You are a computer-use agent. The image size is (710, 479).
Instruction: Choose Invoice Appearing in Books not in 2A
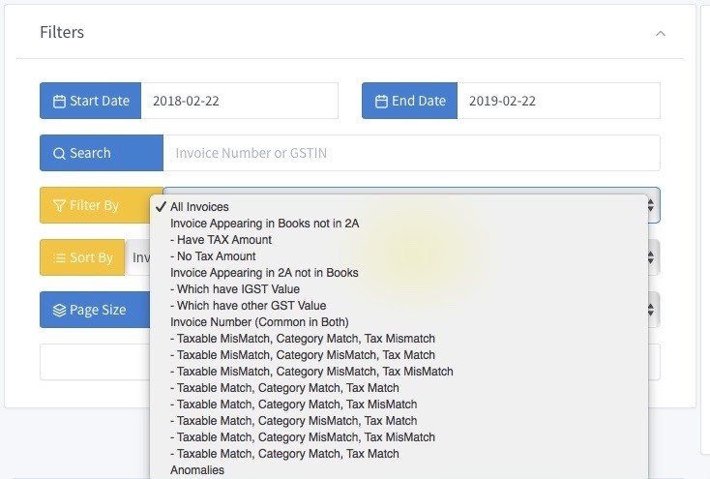(x=264, y=224)
